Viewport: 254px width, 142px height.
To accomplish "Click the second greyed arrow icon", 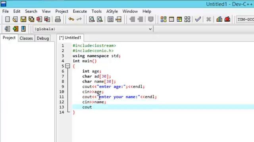I will pyautogui.click(x=140, y=19).
